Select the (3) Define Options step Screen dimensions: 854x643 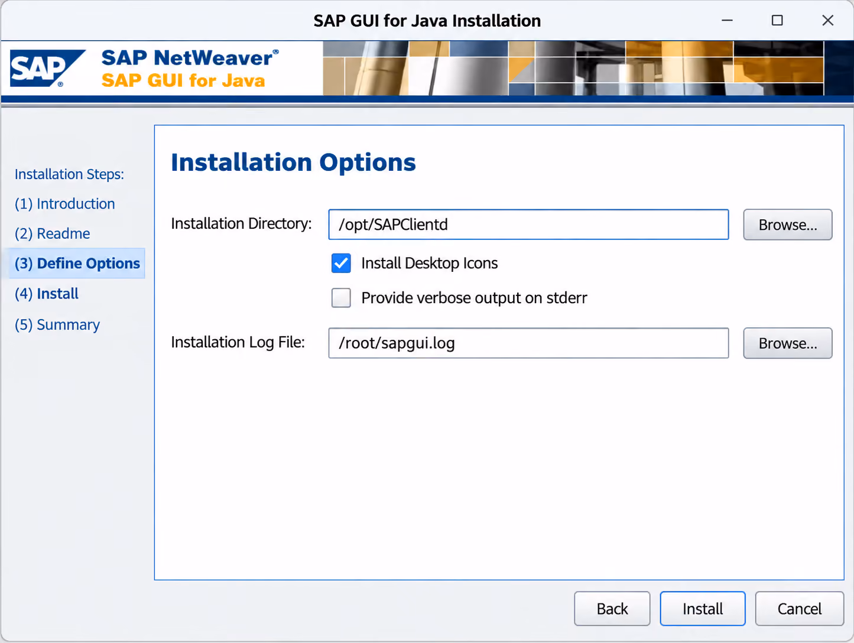[77, 264]
